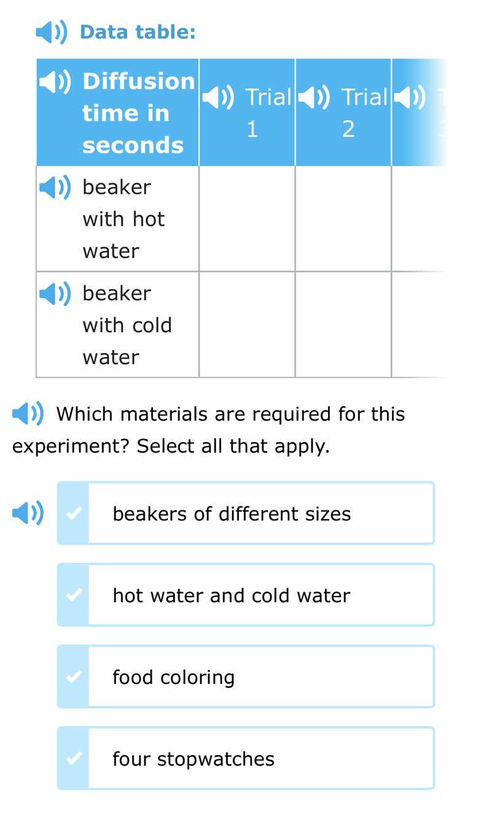Play audio for the Trial 1 column header

coord(218,97)
